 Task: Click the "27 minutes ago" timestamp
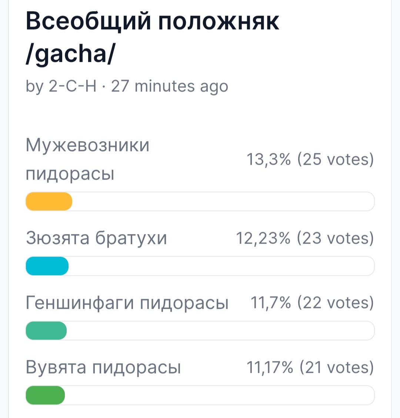click(x=170, y=87)
